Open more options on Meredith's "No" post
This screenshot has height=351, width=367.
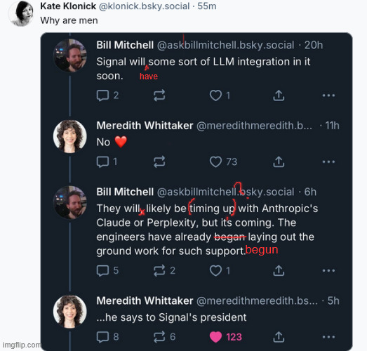(328, 161)
